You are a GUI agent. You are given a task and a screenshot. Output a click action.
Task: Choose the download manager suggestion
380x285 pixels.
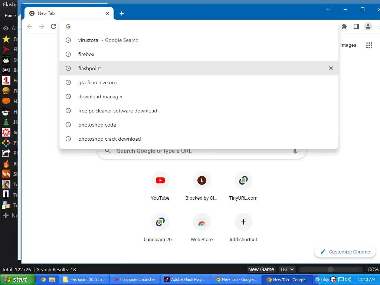[199, 96]
